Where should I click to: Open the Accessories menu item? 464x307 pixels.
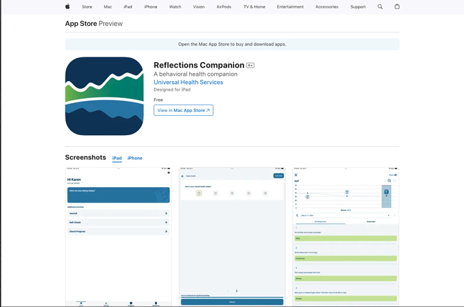pos(327,7)
